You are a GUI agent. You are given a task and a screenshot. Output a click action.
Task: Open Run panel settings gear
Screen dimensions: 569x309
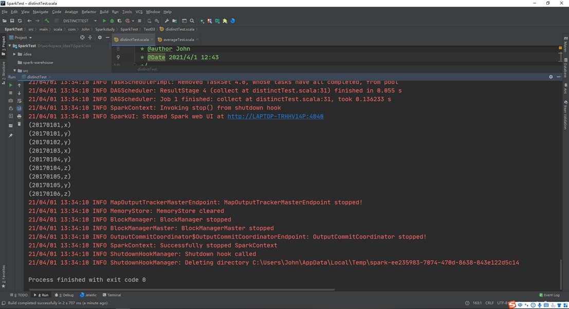coord(551,77)
